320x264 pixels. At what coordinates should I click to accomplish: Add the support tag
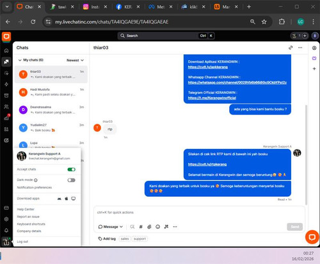pos(140,238)
